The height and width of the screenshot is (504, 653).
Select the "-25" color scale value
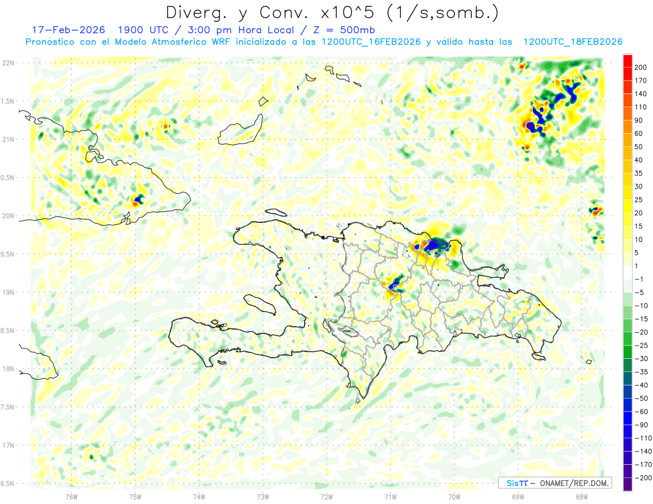tap(642, 345)
